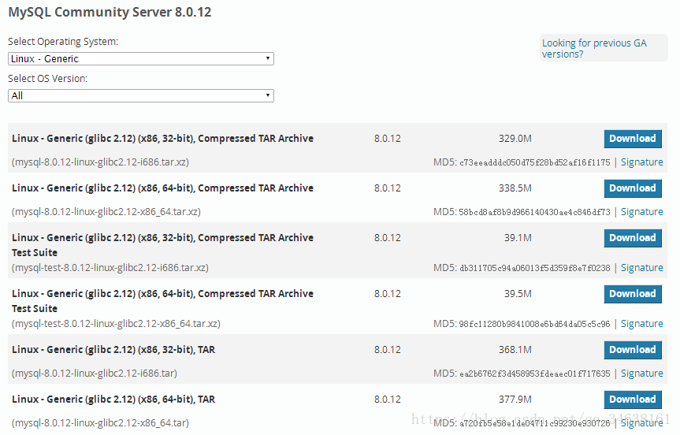This screenshot has width=680, height=435.
Task: Click filename mysql-8.0.12-linux-glibc2.12-i686.tar
Action: pyautogui.click(x=95, y=373)
